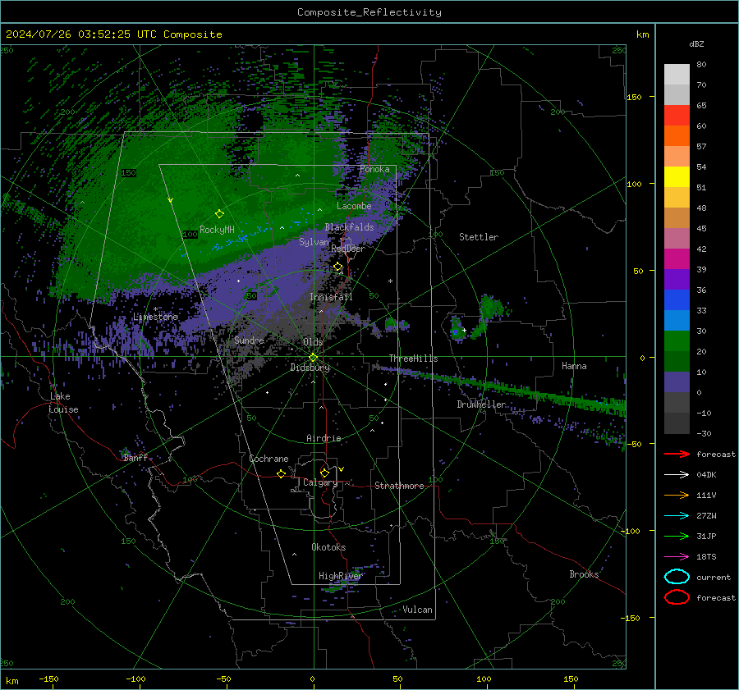Click the Cochrane town label
The height and width of the screenshot is (690, 739).
(x=269, y=459)
